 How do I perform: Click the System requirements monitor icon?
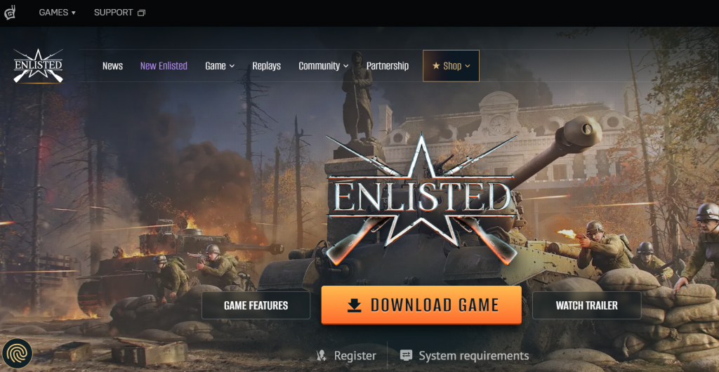tap(406, 356)
